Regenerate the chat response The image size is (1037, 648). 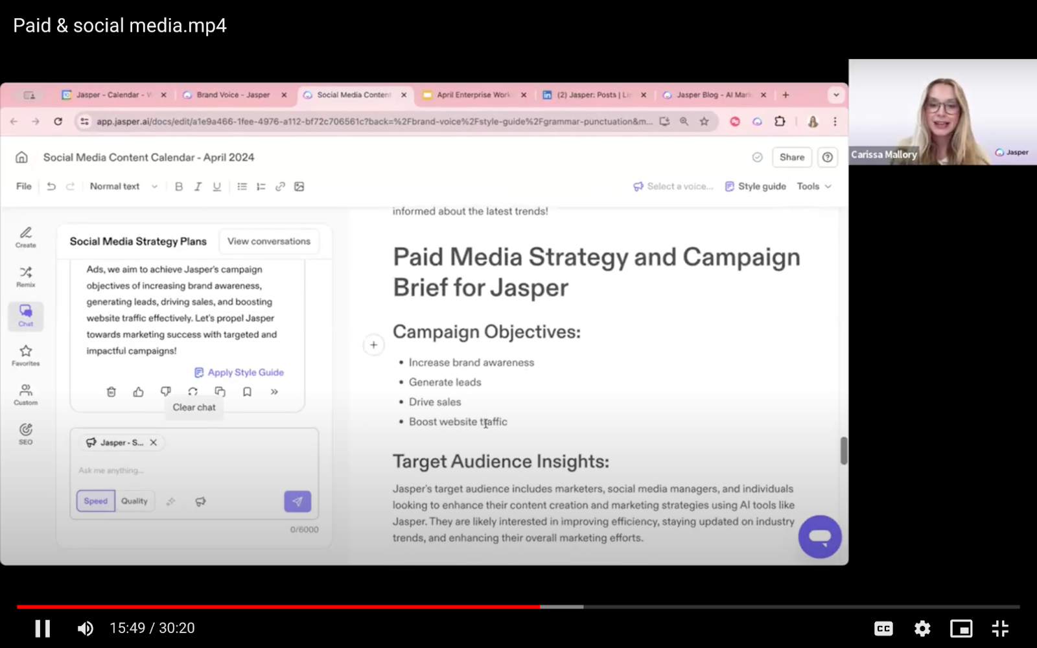tap(193, 392)
